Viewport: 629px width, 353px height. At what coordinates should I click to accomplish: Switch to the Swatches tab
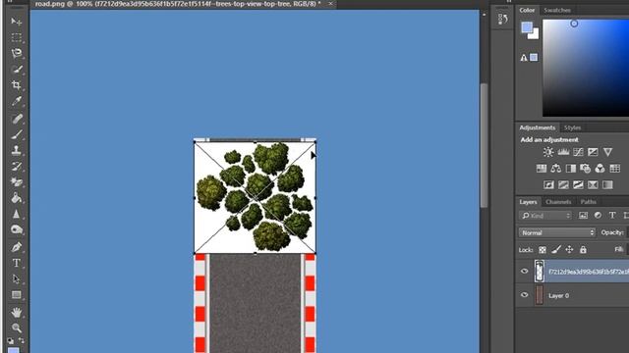pos(557,11)
